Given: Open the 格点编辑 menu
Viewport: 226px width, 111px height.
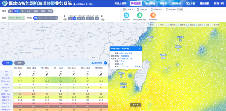Looking at the screenshot, I should coord(150,3).
